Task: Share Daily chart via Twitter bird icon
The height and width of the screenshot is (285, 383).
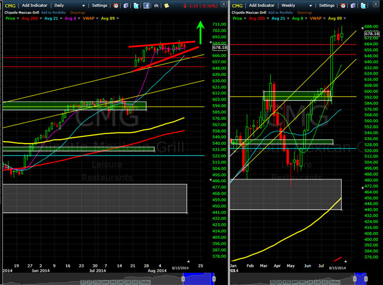Action: point(136,5)
